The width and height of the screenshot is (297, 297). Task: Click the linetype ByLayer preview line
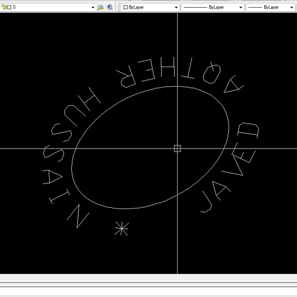tap(195, 8)
